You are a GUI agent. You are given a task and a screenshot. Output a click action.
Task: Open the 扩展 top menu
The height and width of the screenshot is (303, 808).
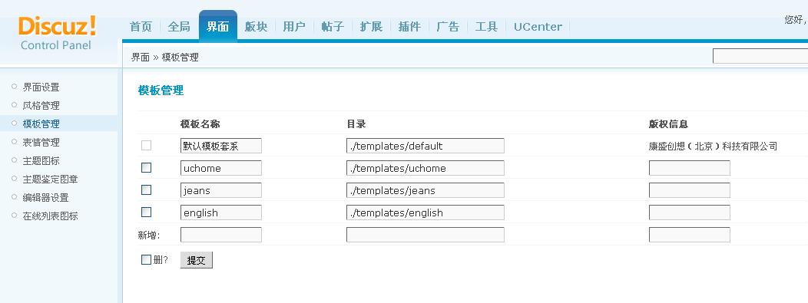[x=371, y=27]
